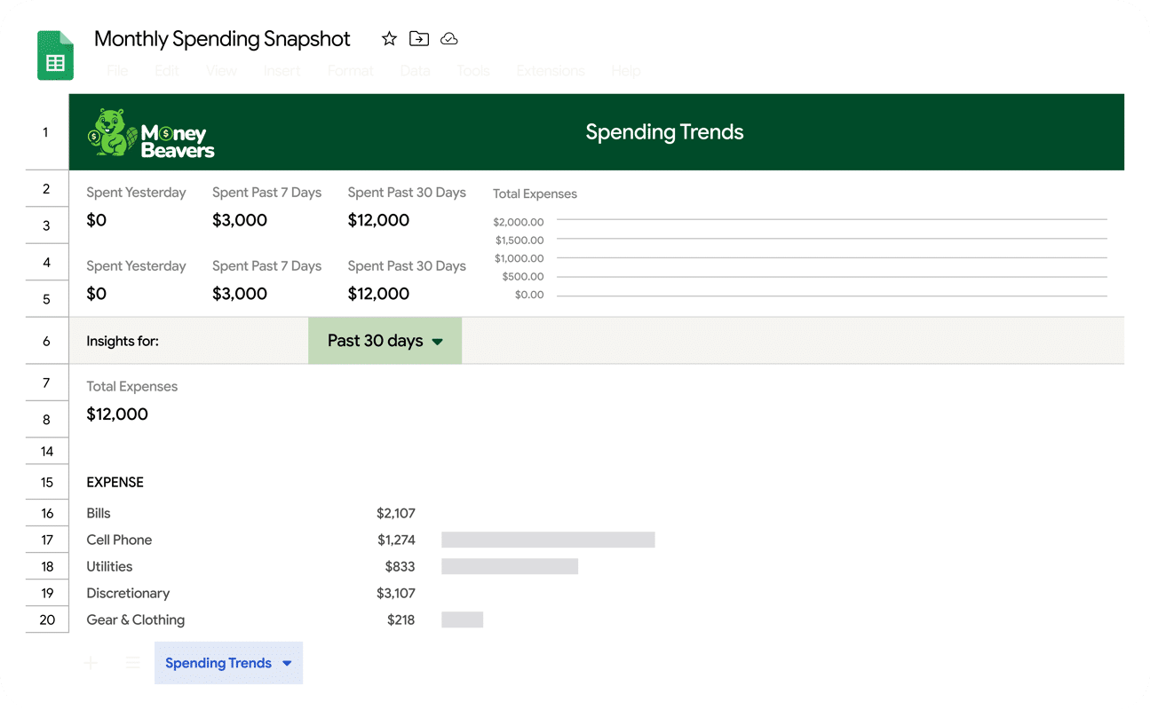The image size is (1150, 710).
Task: Select row header 2
Action: (46, 188)
